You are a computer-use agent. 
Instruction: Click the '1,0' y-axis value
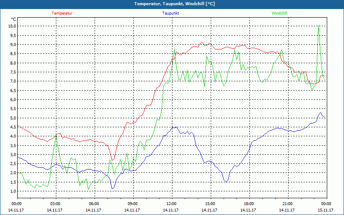(13, 191)
